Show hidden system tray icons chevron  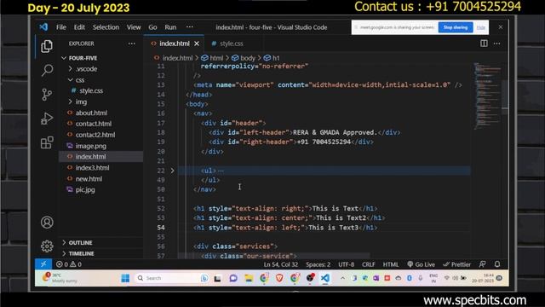tap(342, 278)
